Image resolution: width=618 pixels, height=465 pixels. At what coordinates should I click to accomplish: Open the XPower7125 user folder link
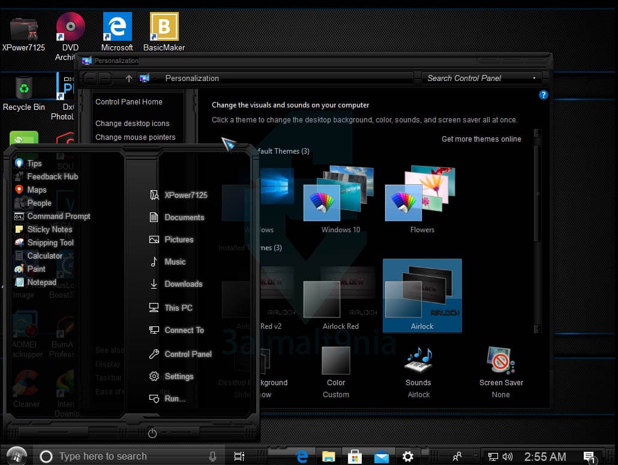[179, 195]
